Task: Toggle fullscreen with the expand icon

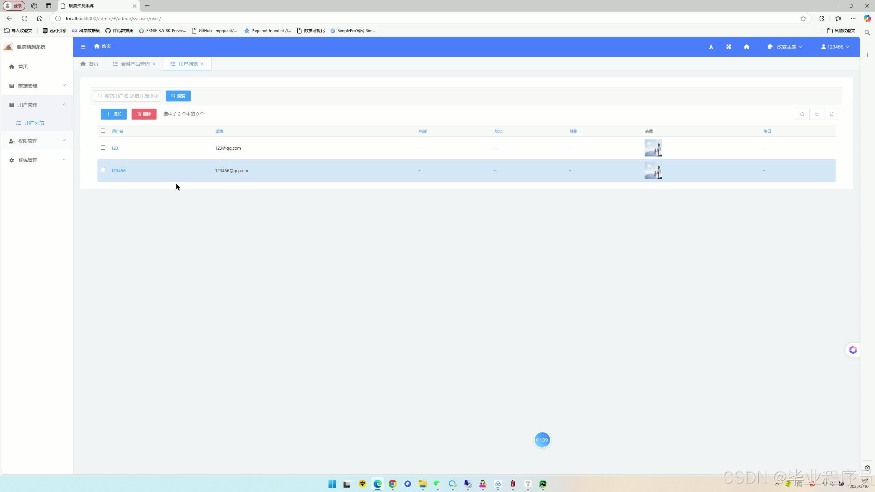Action: tap(729, 47)
